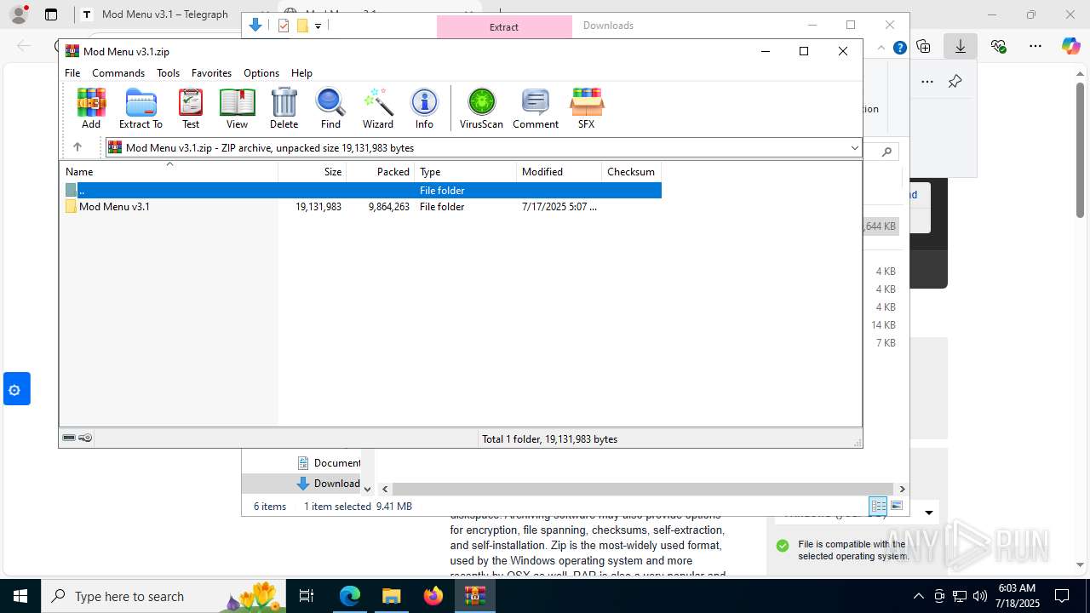Screen dimensions: 1090x613
Task: Open the Favorites menu
Action: click(x=211, y=73)
